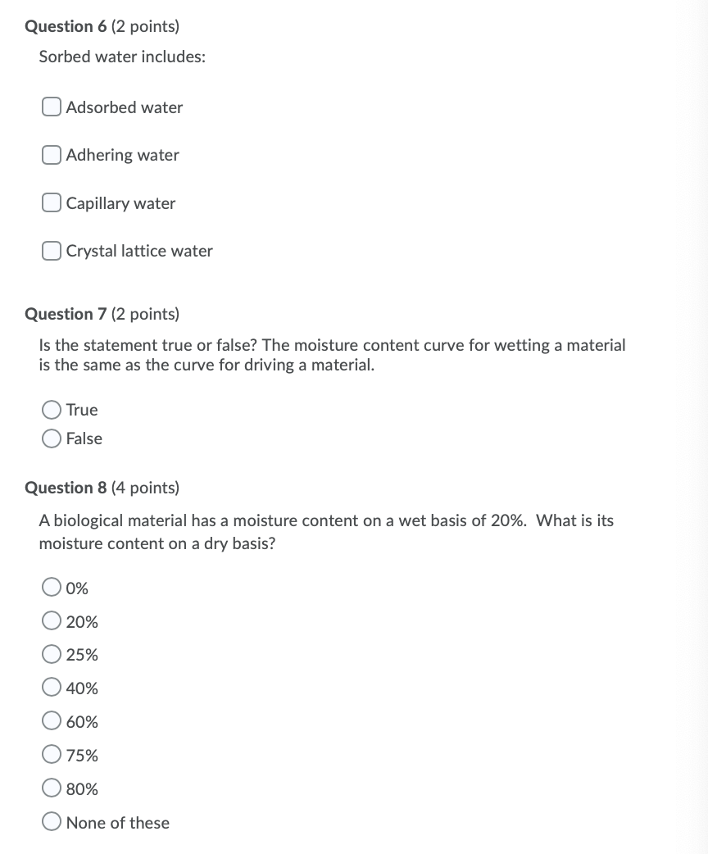The width and height of the screenshot is (708, 854).
Task: Choose the 60% answer
Action: pos(51,721)
